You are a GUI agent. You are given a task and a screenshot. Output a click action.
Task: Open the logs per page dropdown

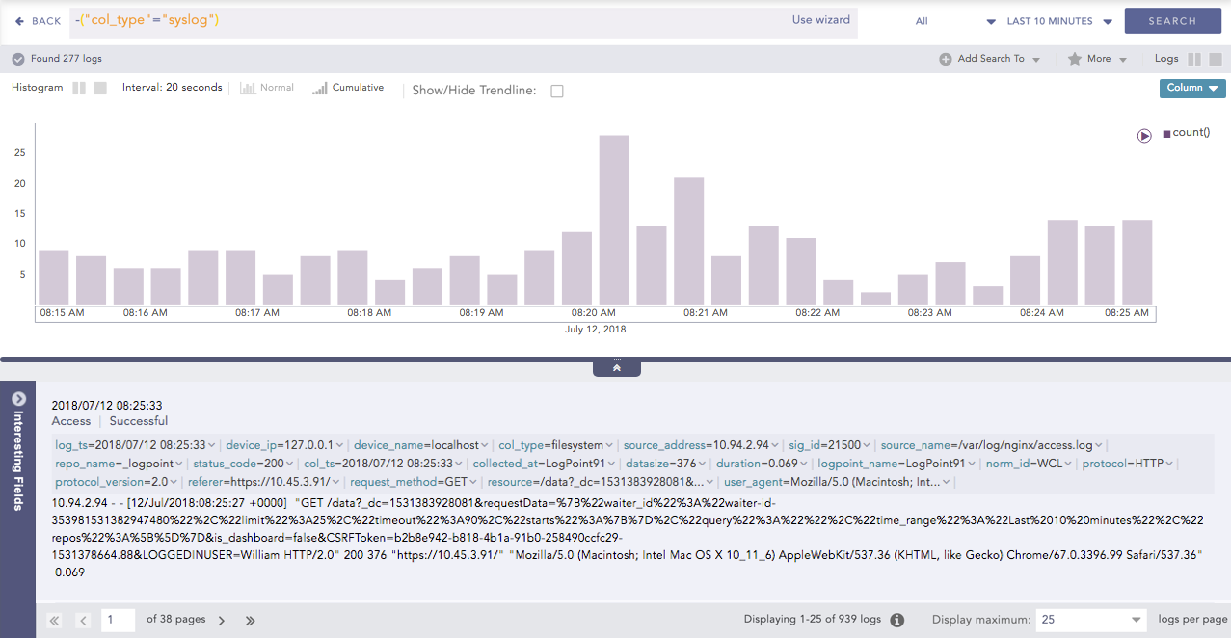[1091, 620]
